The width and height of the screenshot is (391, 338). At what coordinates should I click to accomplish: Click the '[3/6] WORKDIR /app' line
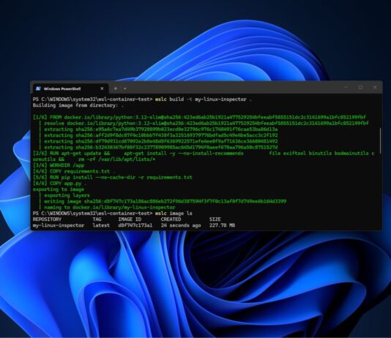coord(59,165)
